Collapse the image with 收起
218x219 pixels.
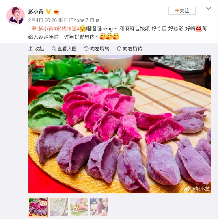click(36, 49)
